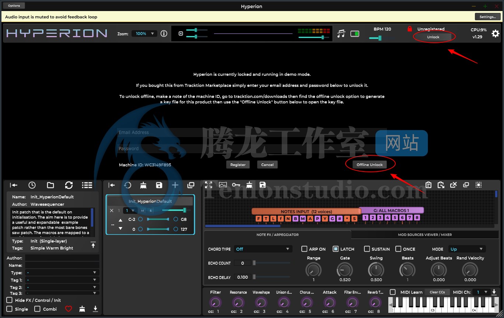Click the music notes icon in header
This screenshot has width=504, height=318.
click(x=342, y=33)
